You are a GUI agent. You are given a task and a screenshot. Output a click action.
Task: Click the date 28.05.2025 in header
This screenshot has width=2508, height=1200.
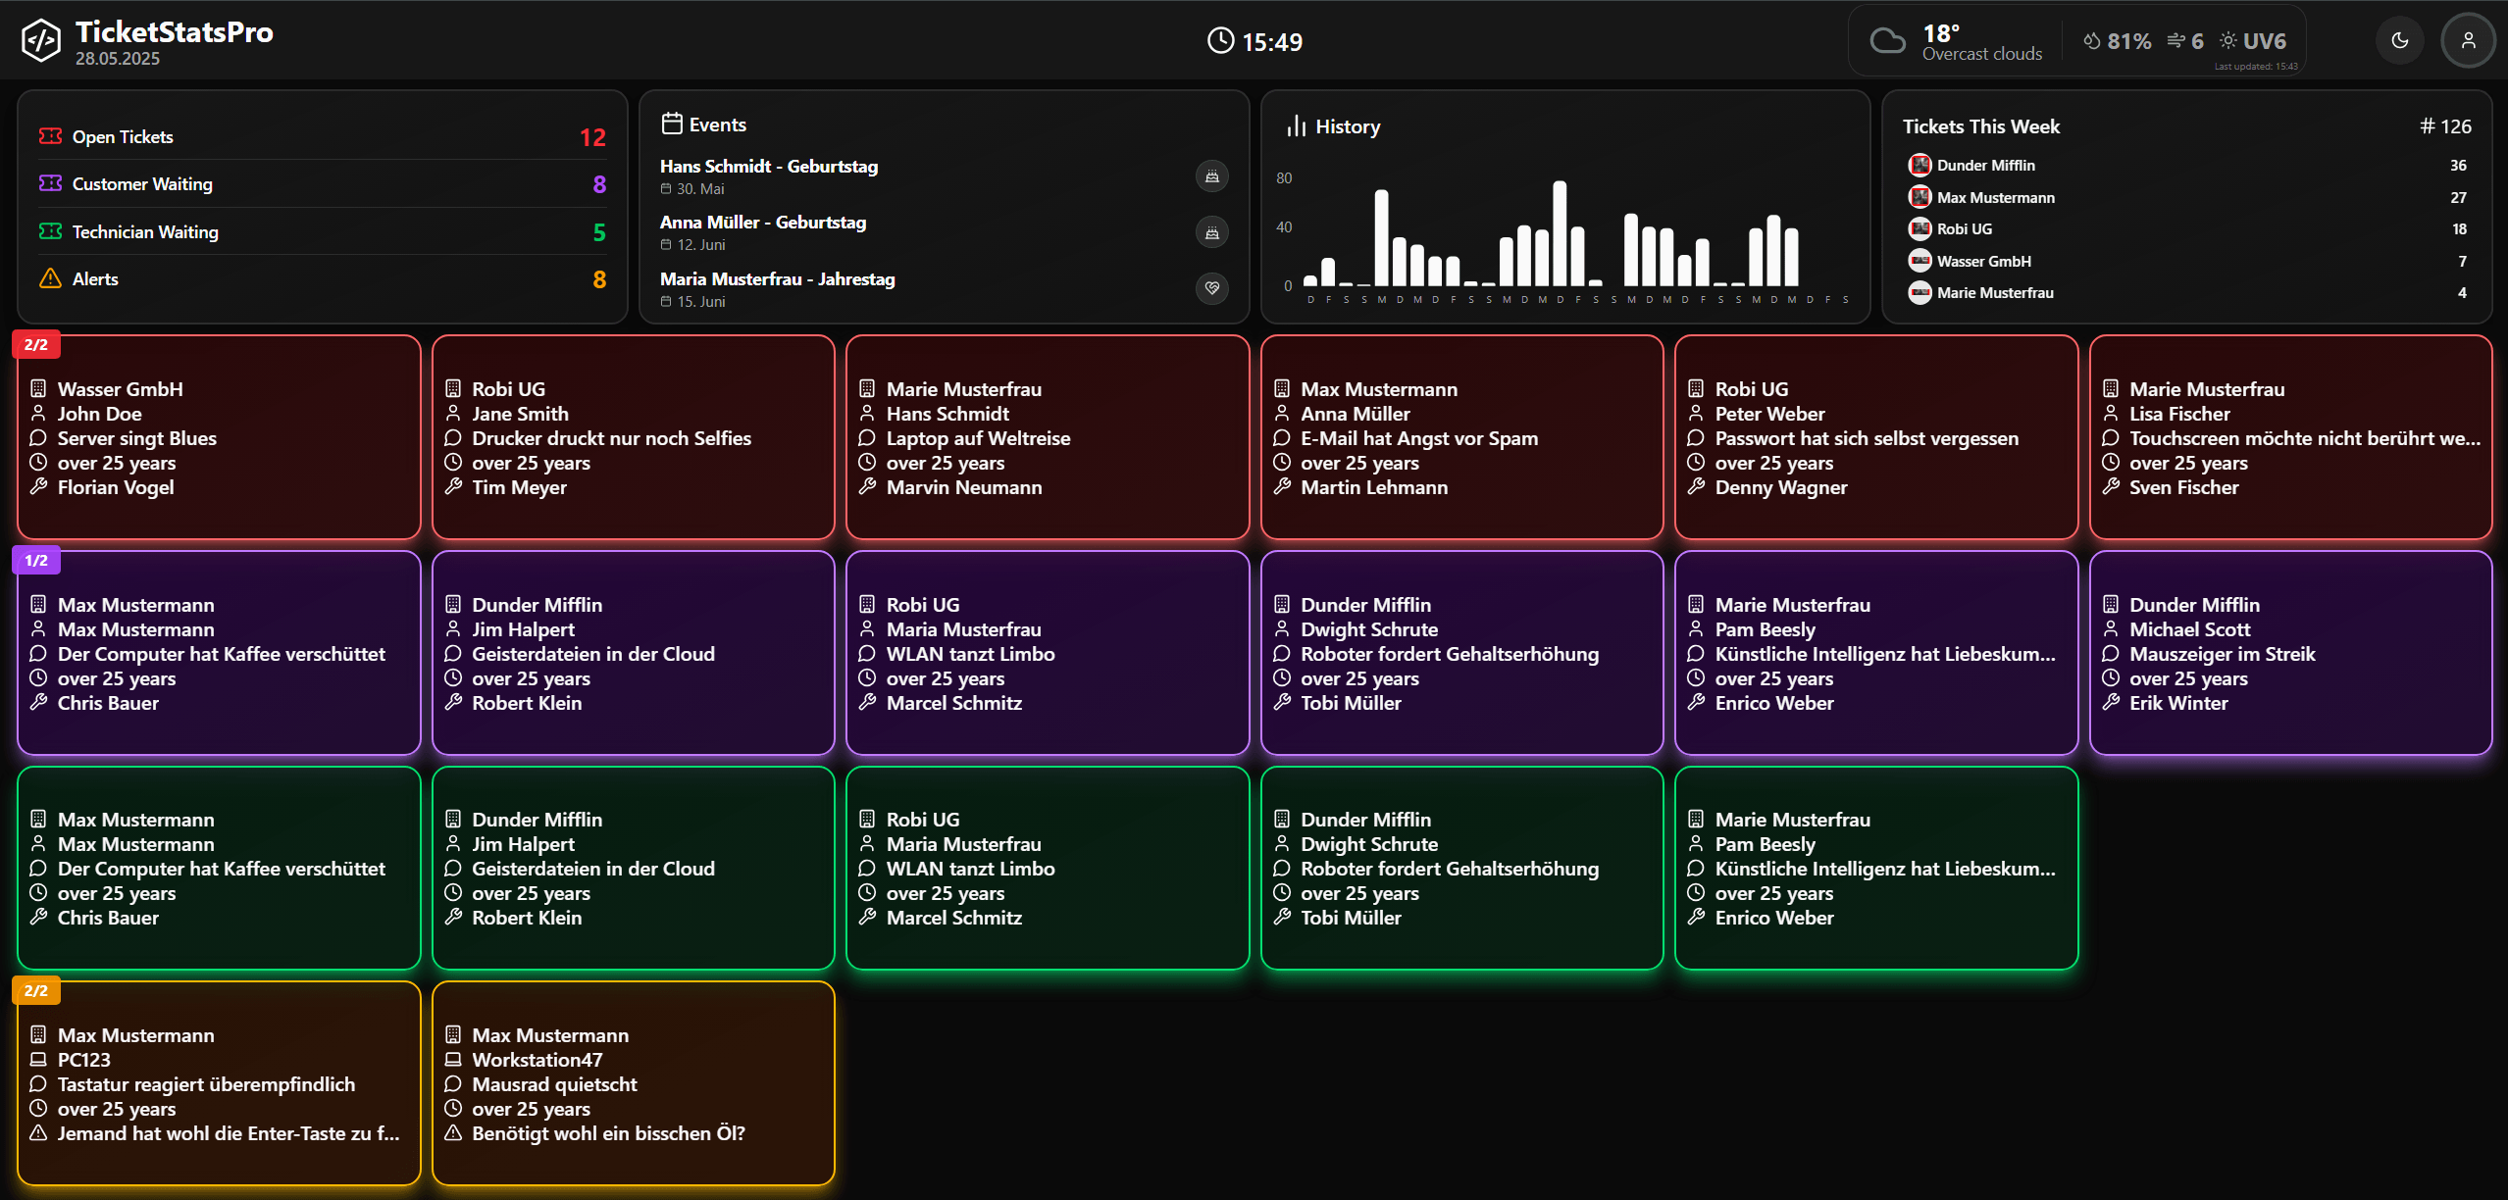pyautogui.click(x=118, y=59)
